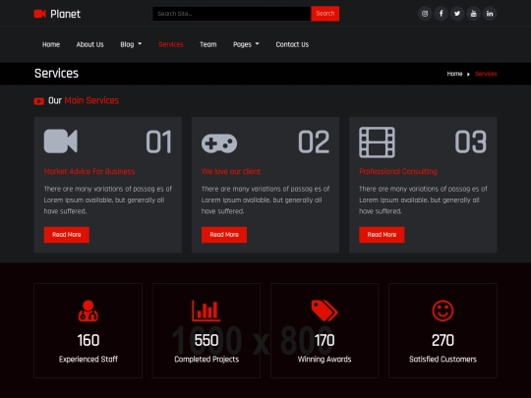Open the Twitter social icon
The image size is (531, 398).
(457, 14)
